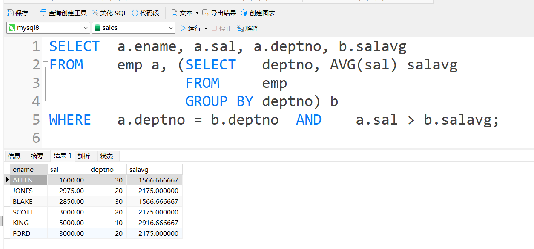Click the 2916.666667 salavg cell

[155, 223]
